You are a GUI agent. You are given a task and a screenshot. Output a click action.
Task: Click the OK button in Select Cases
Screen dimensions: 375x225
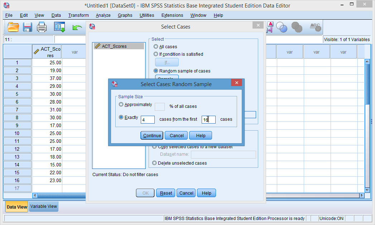pos(145,193)
